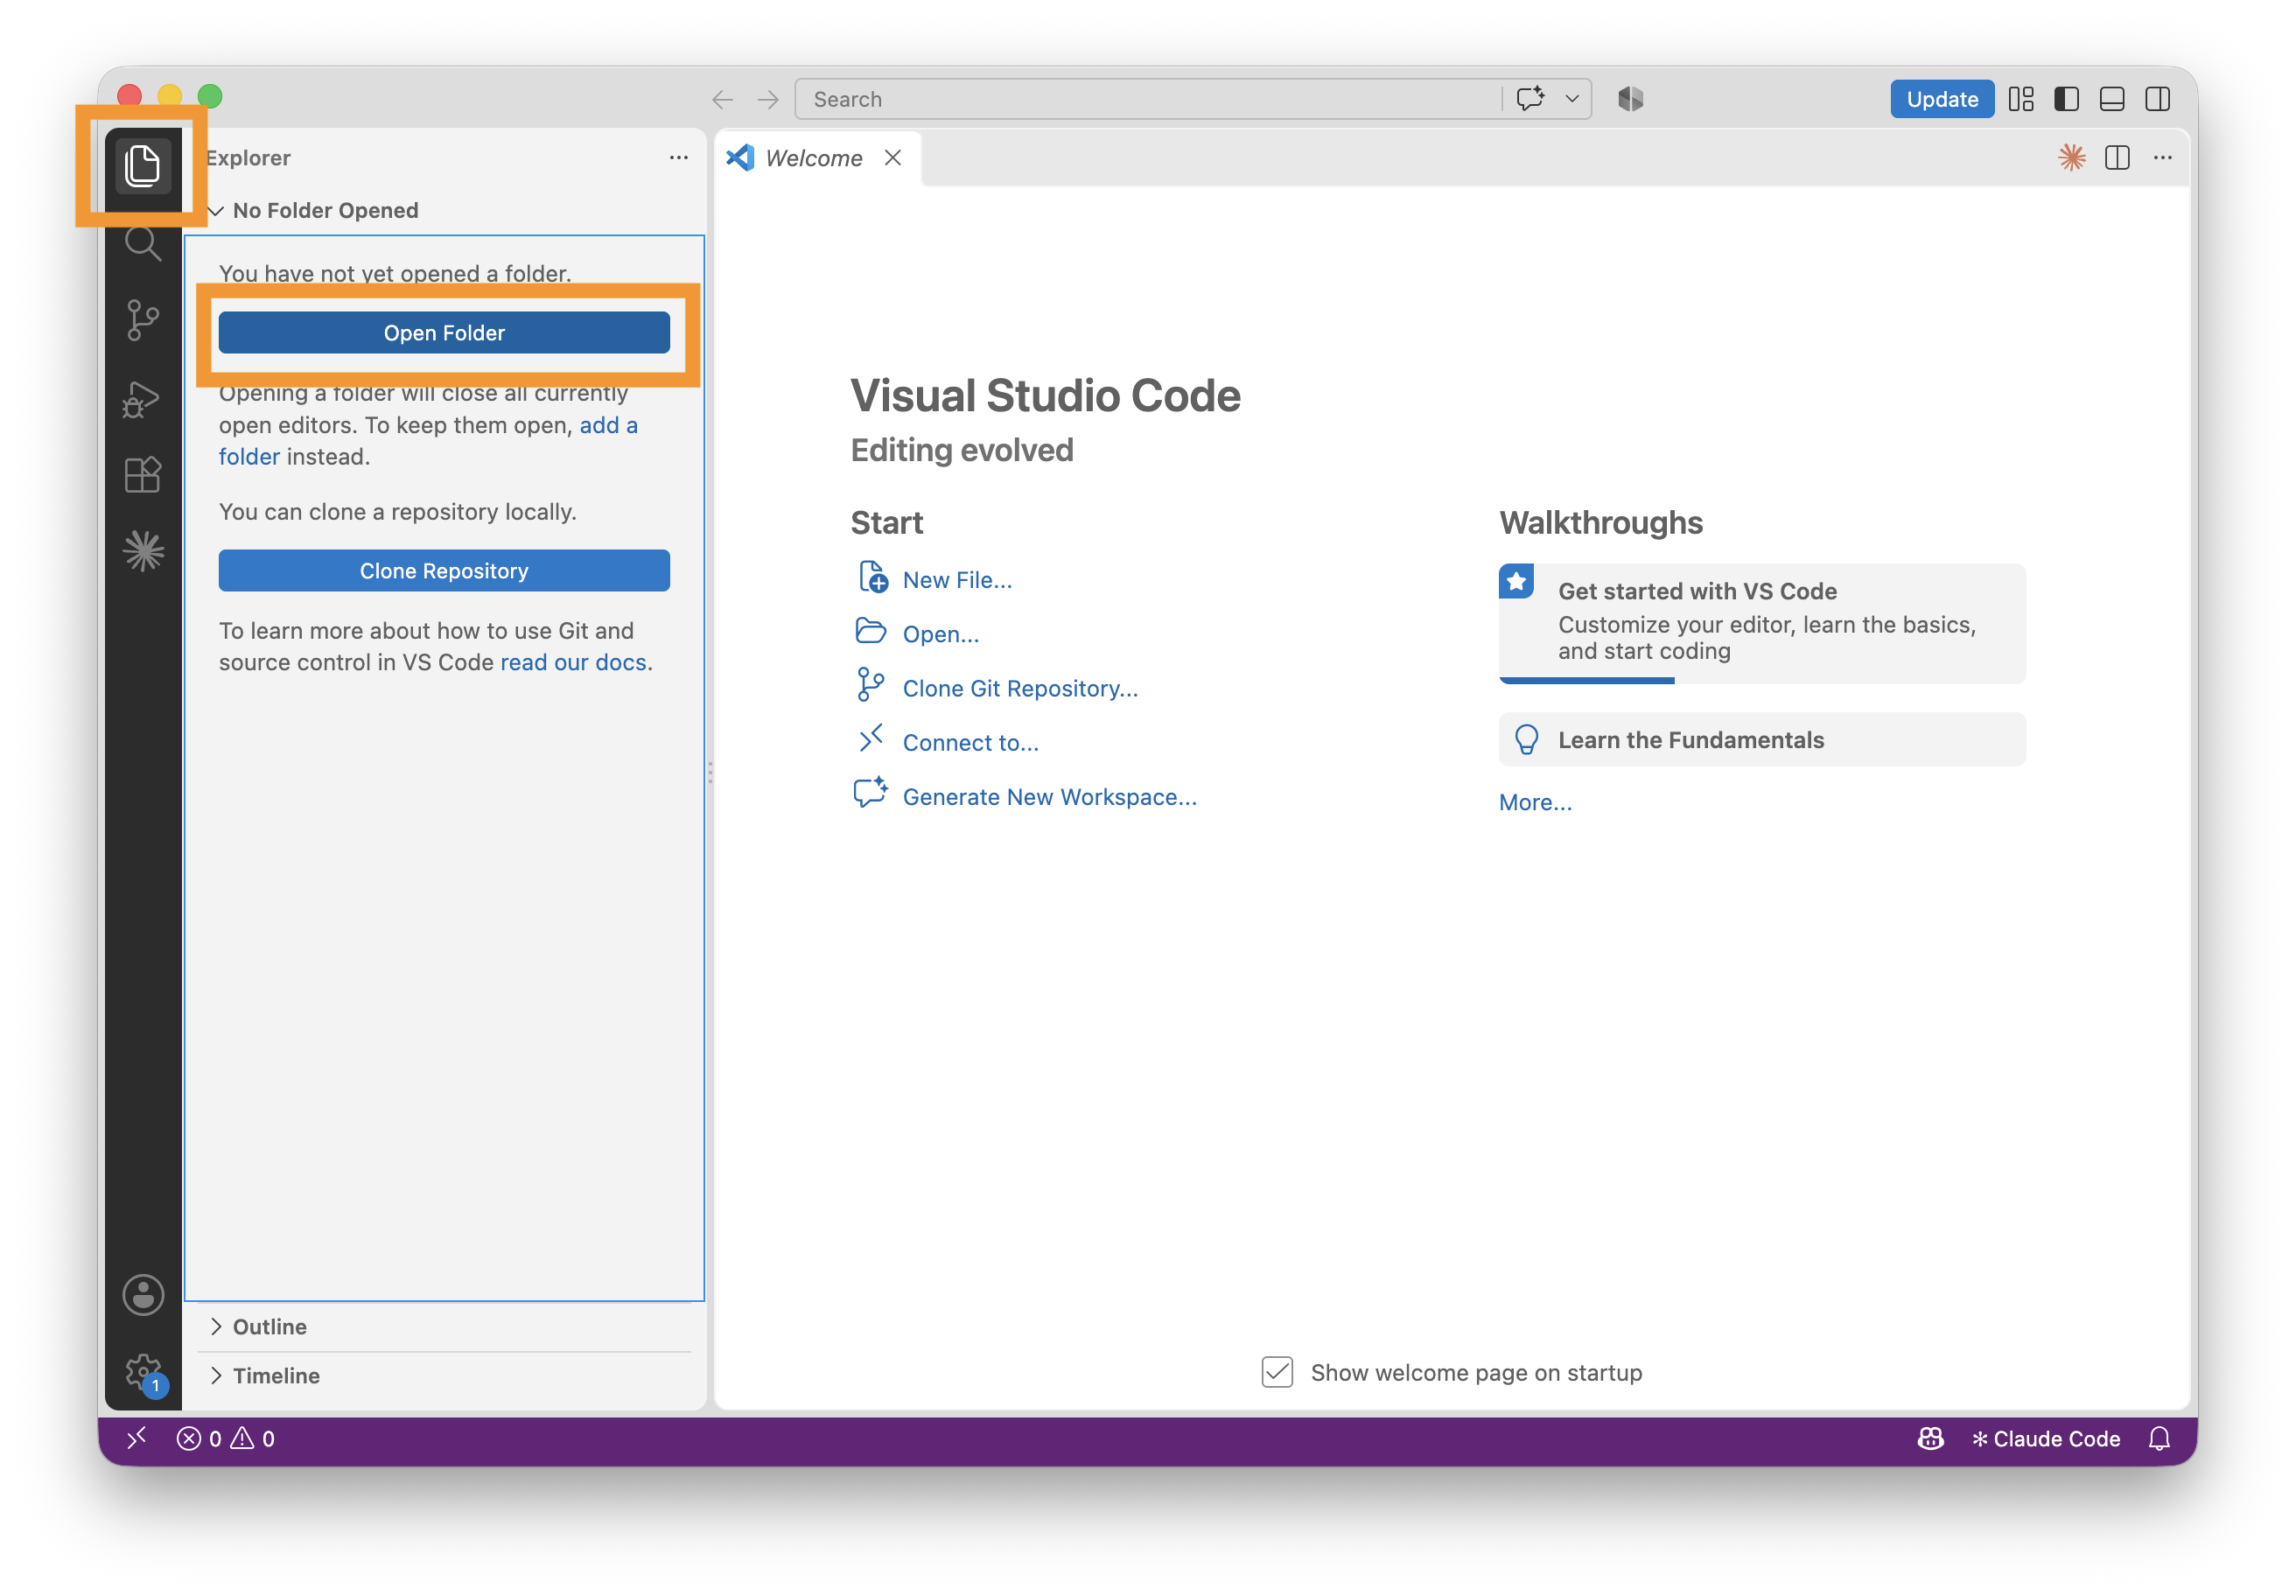Open Get started with VS Code walkthrough
The image size is (2296, 1596).
(1761, 623)
